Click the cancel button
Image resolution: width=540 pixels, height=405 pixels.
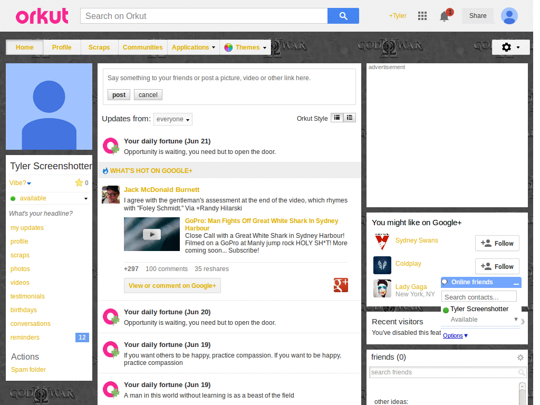pyautogui.click(x=148, y=95)
